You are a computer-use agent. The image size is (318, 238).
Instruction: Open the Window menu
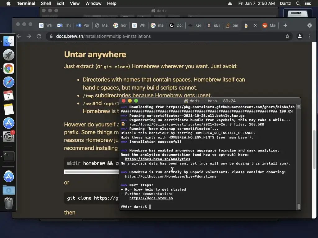click(93, 3)
